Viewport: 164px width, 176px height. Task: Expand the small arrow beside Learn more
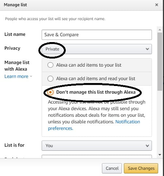(31, 76)
